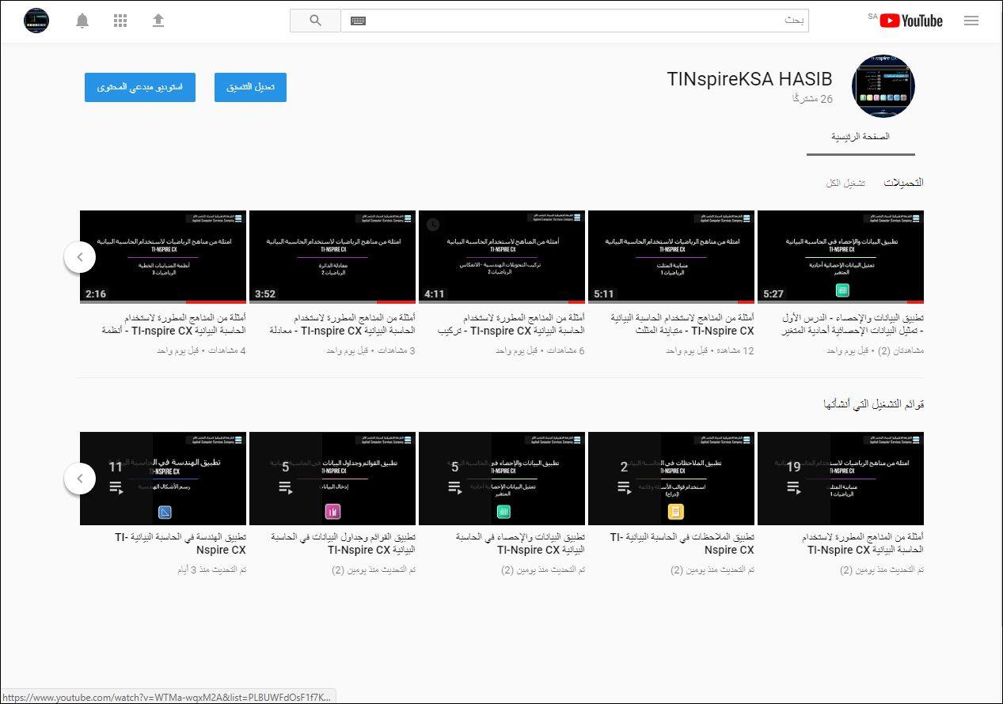The image size is (1003, 704).
Task: Open the upload video arrow icon
Action: point(158,21)
